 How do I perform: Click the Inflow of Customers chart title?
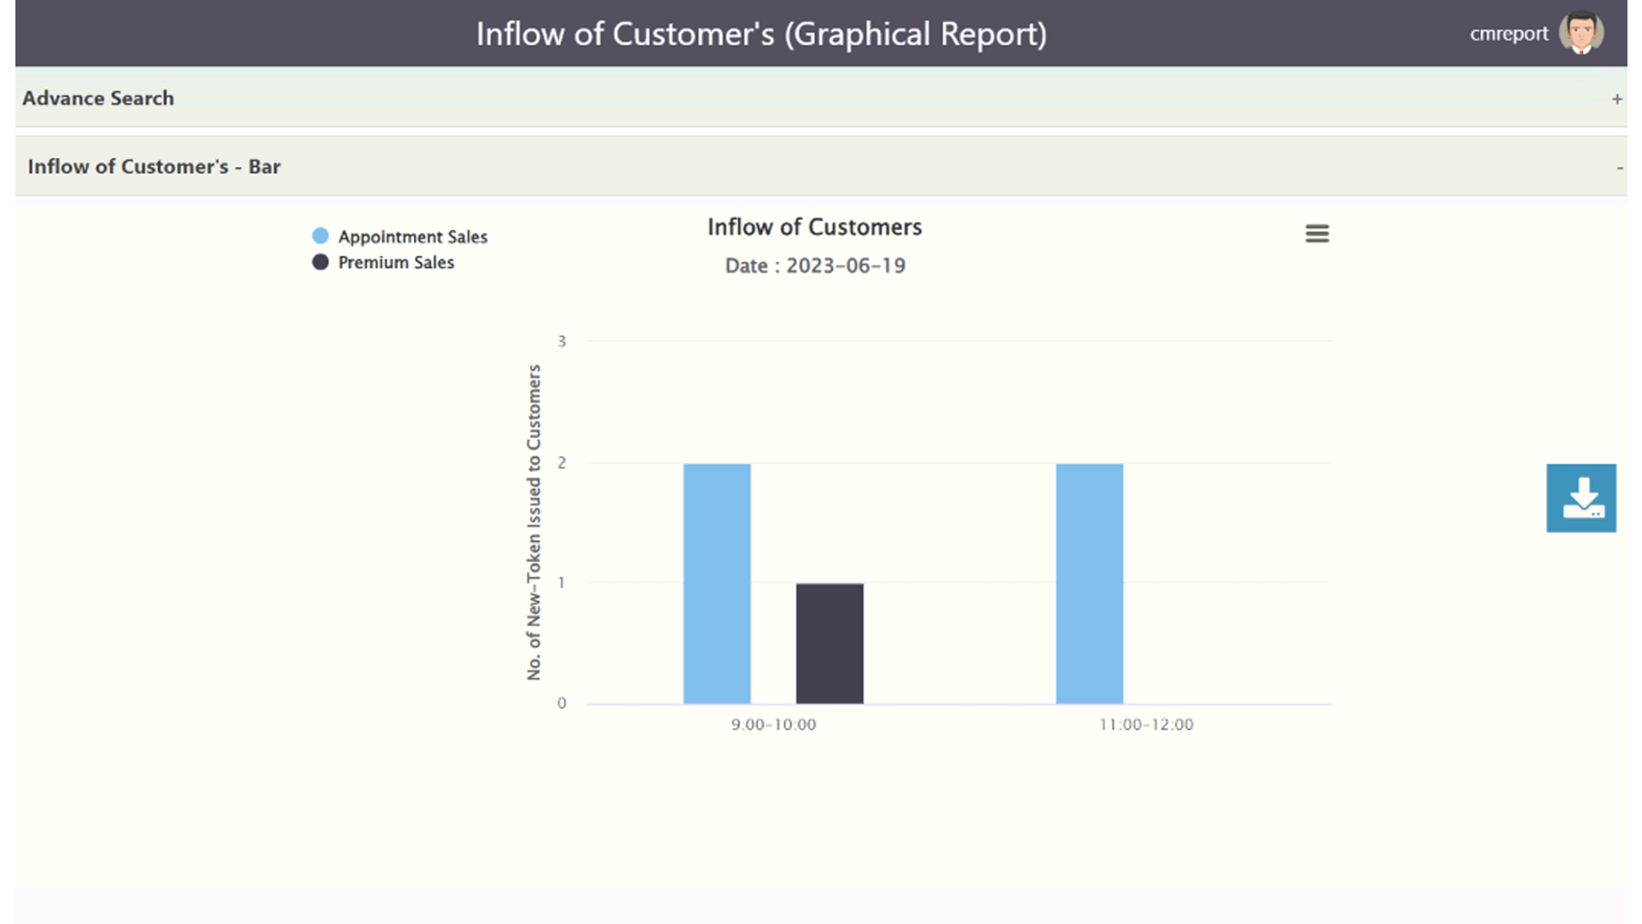point(814,228)
